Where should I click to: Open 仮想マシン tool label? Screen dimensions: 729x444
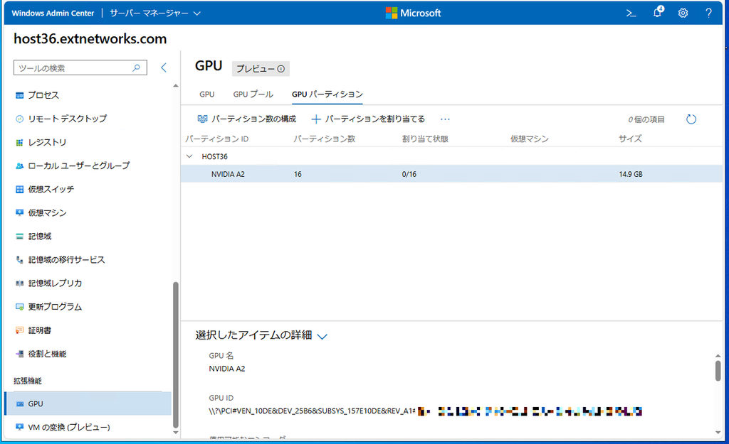pos(47,212)
